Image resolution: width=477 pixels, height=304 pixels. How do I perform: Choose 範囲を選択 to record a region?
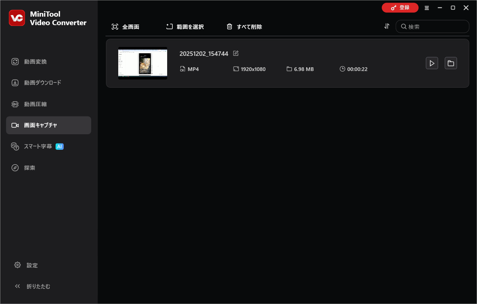[x=185, y=26]
